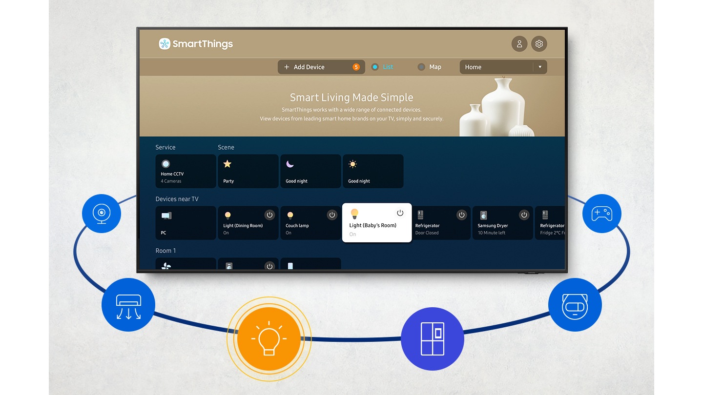Toggle power for Couch lamp
Screen dimensions: 703x395
(332, 215)
